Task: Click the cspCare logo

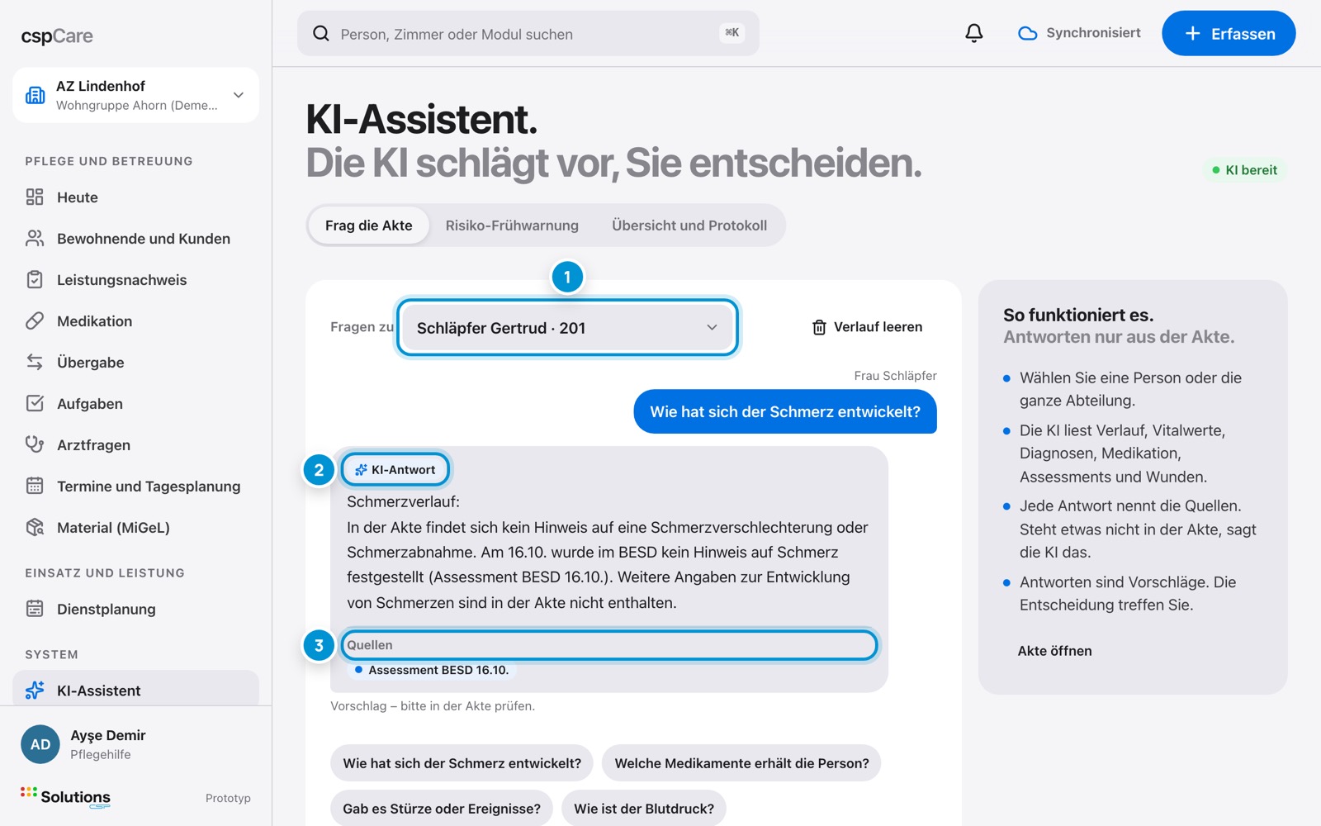Action: [57, 36]
